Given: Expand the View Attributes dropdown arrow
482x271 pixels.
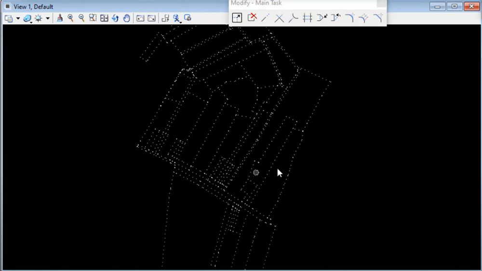Looking at the screenshot, I should click(18, 18).
